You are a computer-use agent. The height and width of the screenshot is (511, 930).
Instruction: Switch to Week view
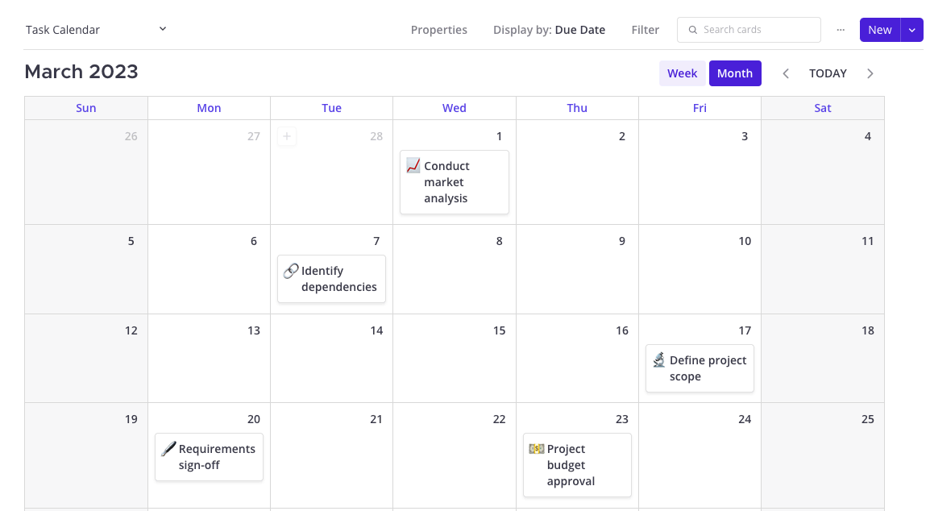682,73
